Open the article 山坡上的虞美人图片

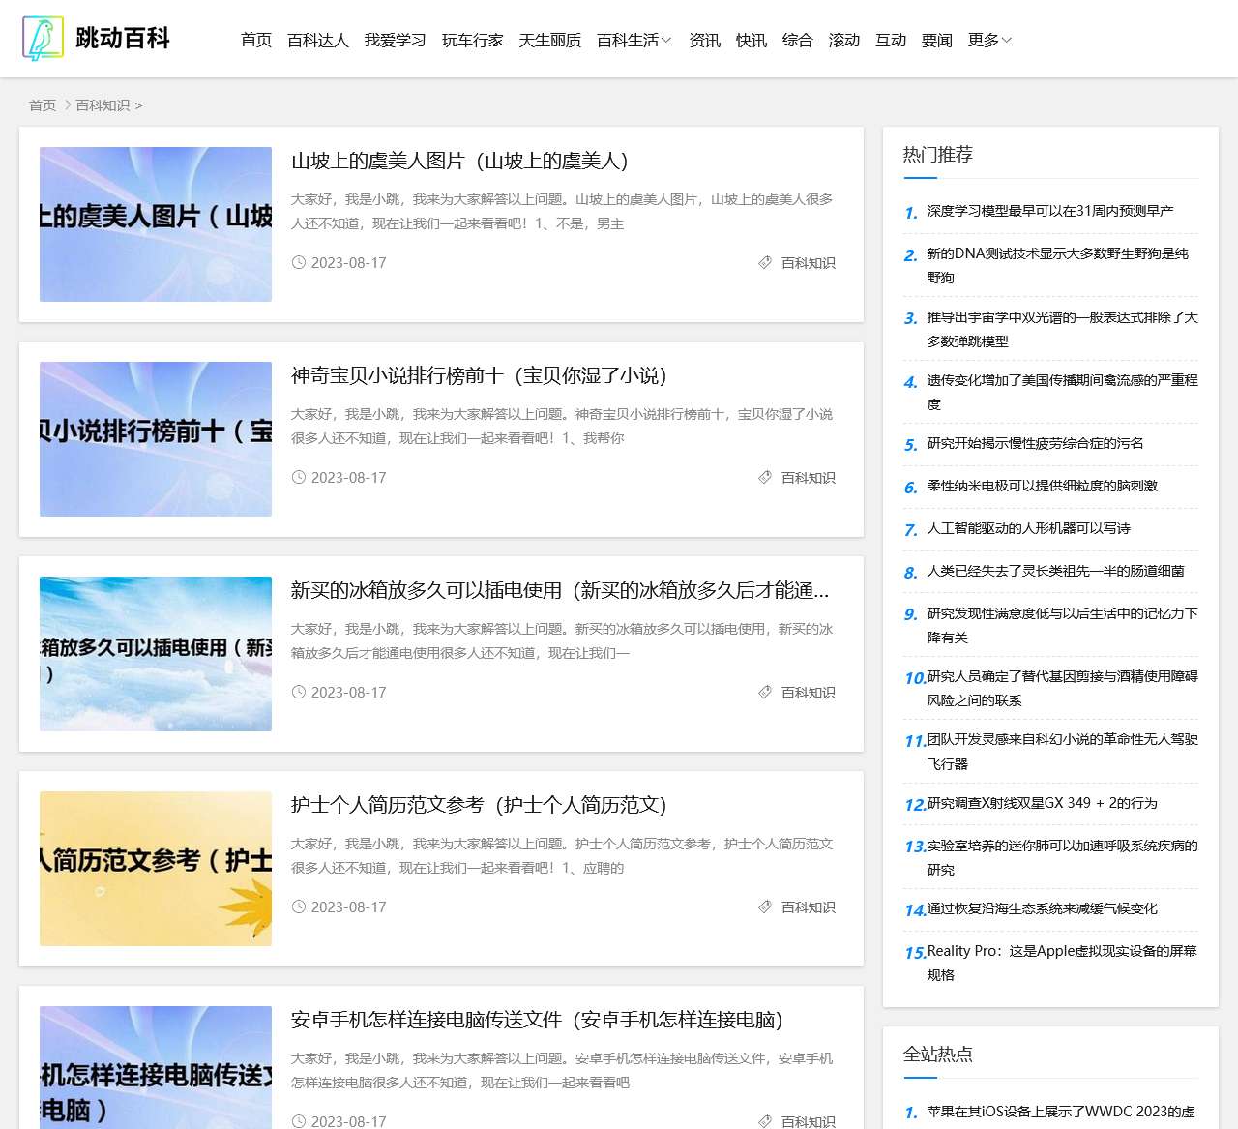458,162
